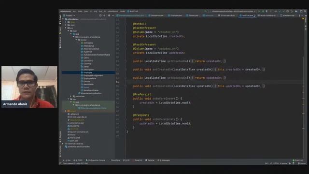Run the selected configuration with the green play icon

(259, 11)
